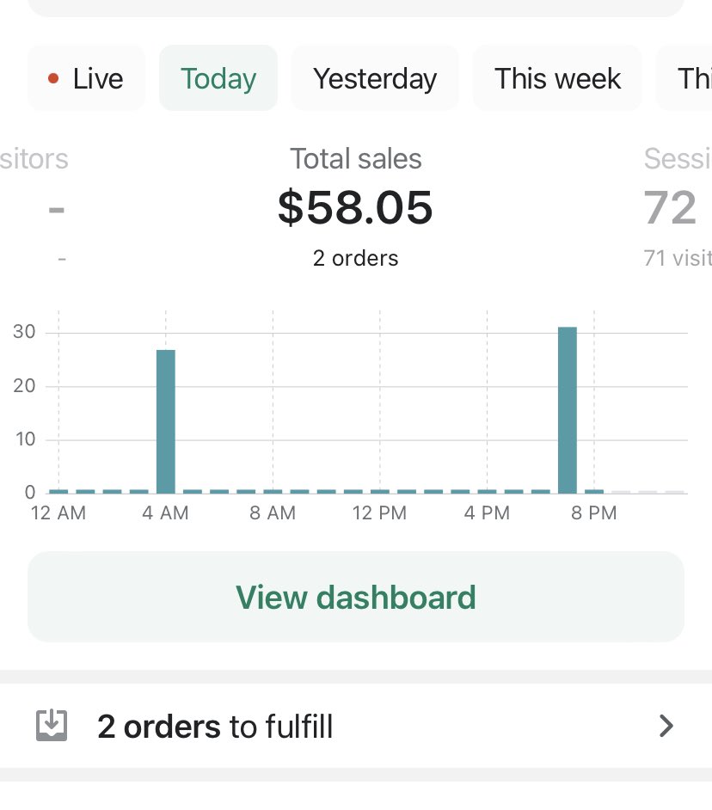Click the partially visible Visitors heading
Viewport: 712px width, 810px height.
tap(34, 159)
